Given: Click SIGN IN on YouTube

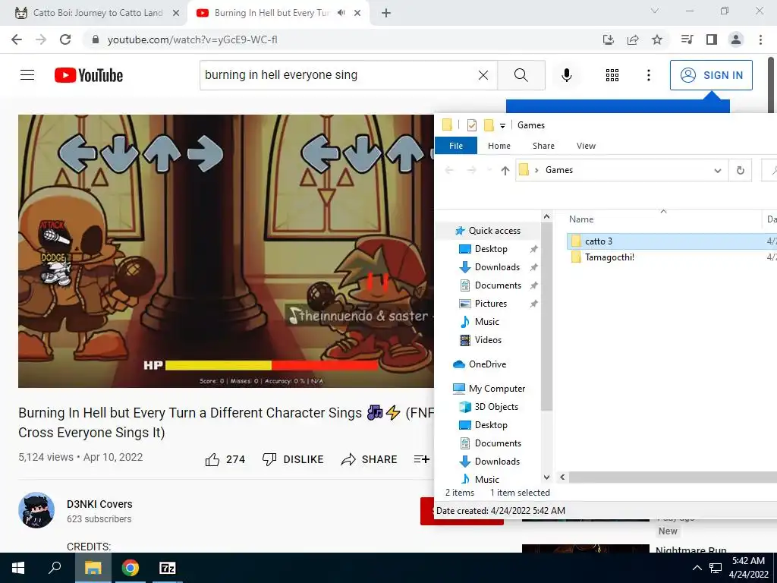Looking at the screenshot, I should pyautogui.click(x=711, y=75).
